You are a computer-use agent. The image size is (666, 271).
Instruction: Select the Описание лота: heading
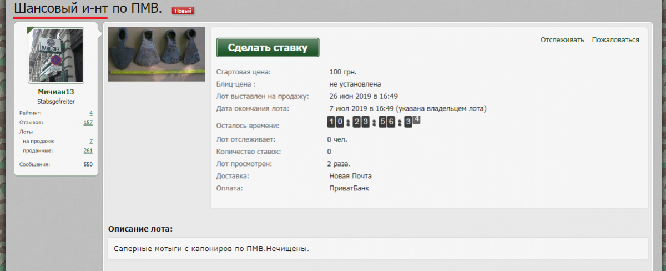140,229
